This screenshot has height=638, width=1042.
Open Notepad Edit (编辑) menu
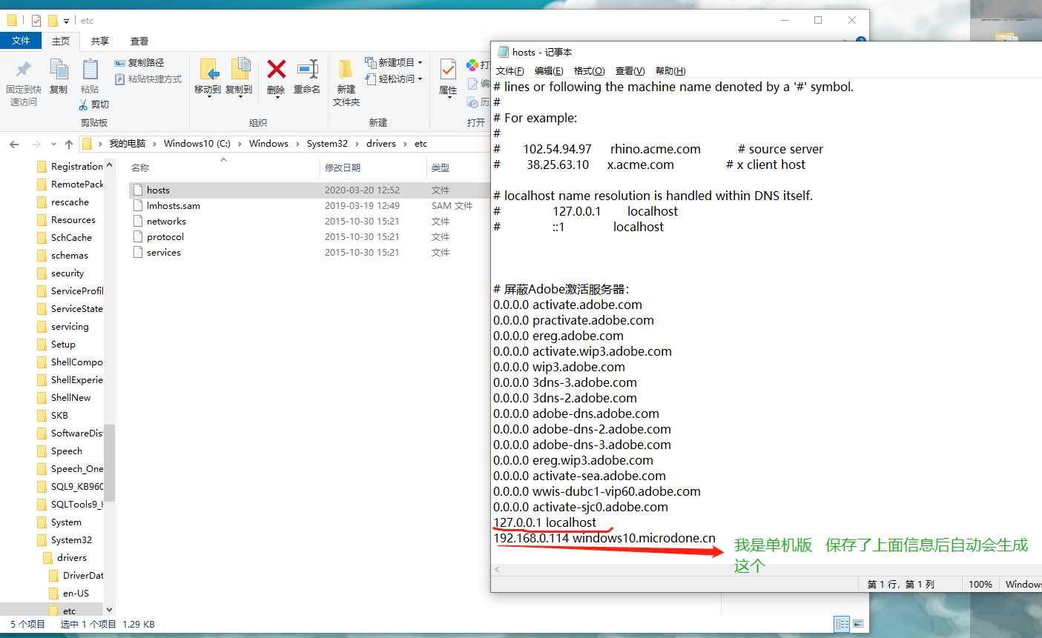(549, 71)
